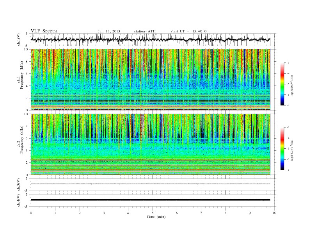Click time axis tick label "0"

tap(31, 213)
